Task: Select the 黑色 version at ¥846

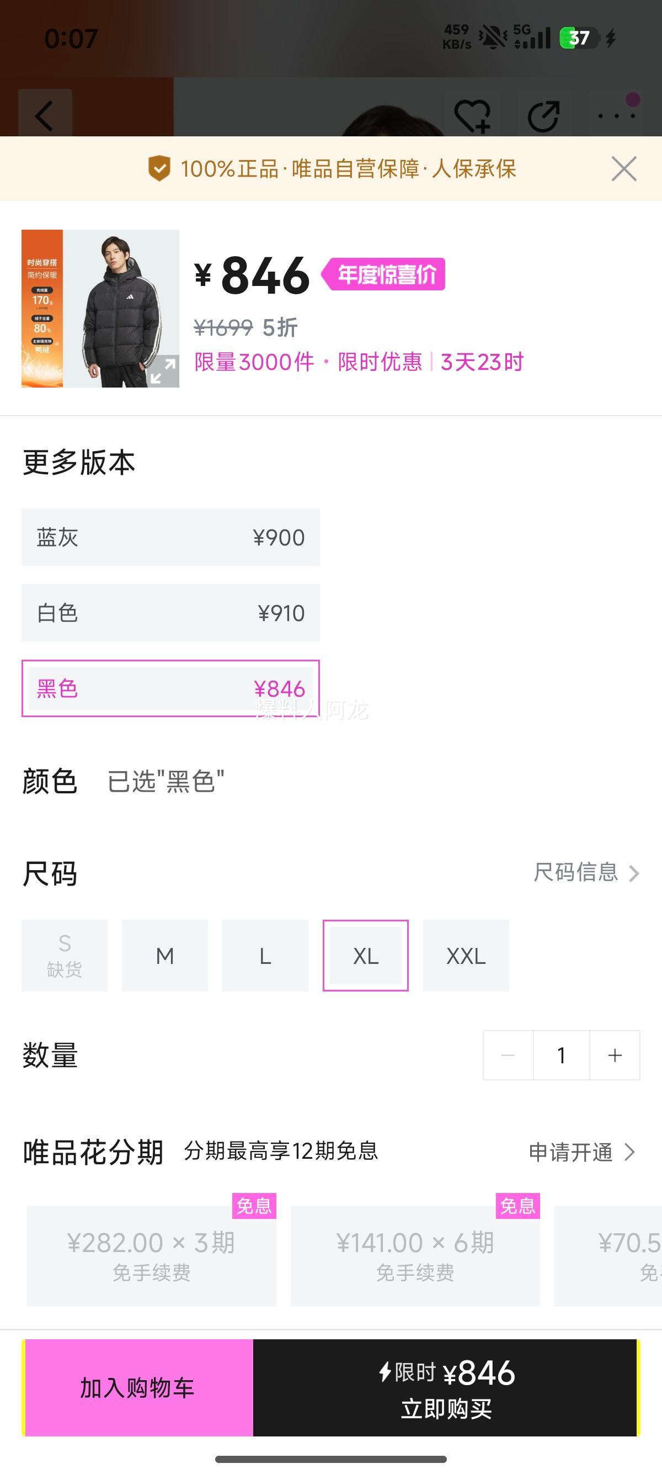Action: (x=170, y=688)
